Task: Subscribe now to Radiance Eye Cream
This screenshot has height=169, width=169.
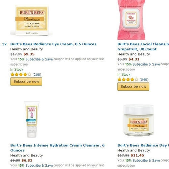Action: 26,81
